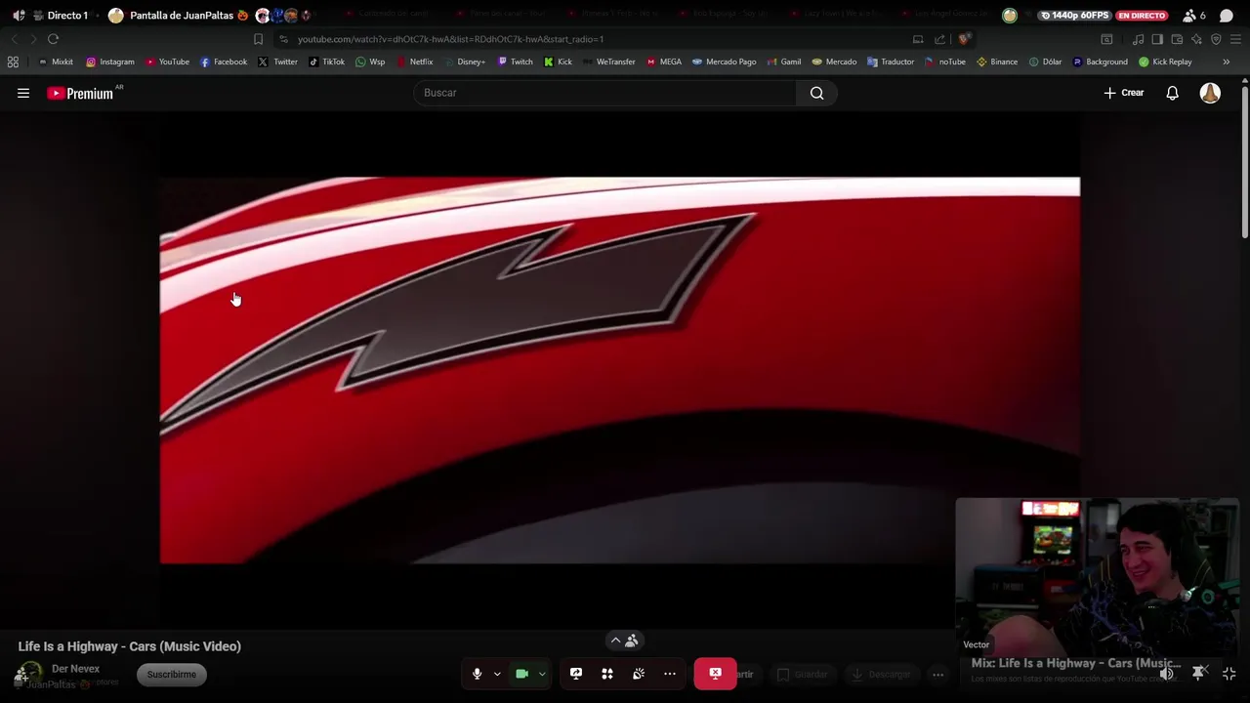The height and width of the screenshot is (703, 1250).
Task: Open the Mercado Pago bookmark
Action: (724, 62)
